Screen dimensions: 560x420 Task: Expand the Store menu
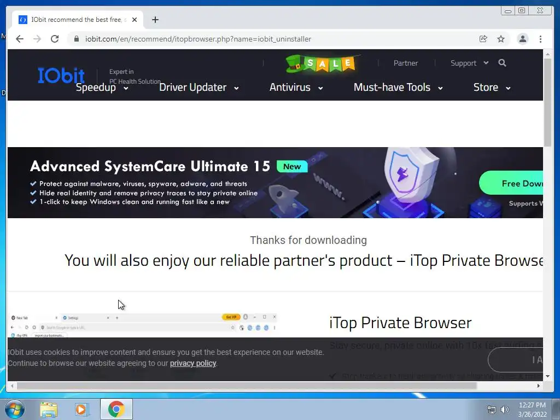tap(492, 87)
